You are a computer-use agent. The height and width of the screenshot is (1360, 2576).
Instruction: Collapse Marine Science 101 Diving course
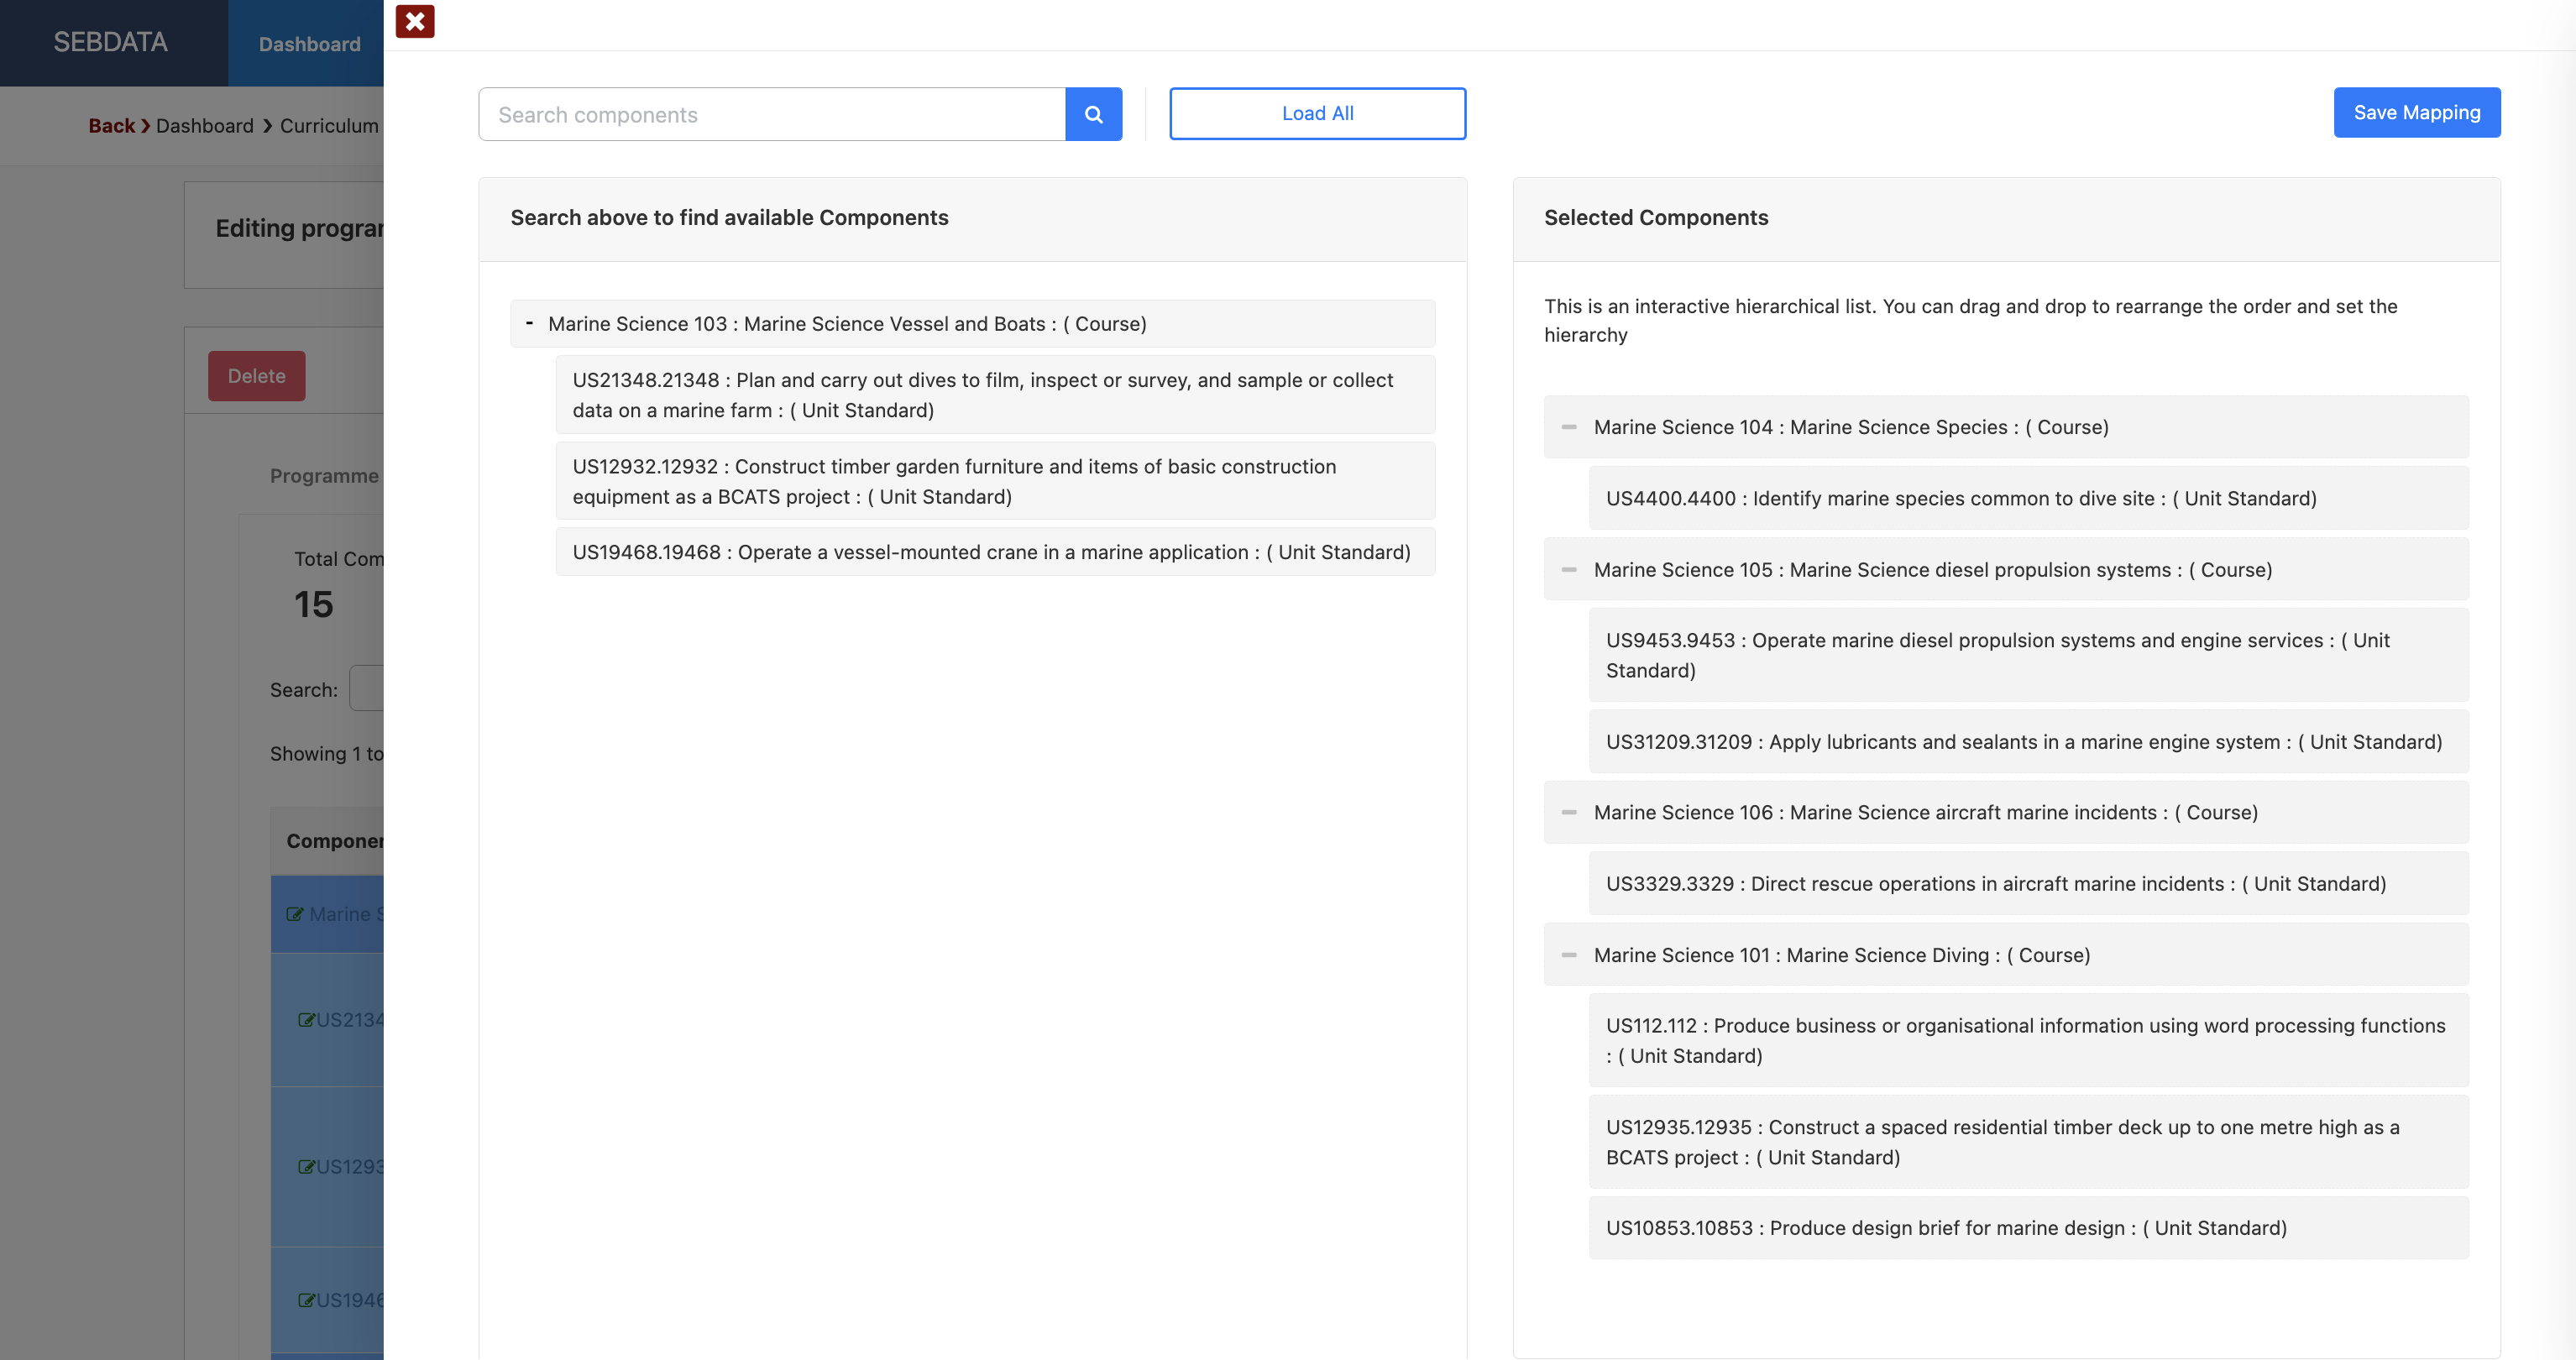[x=1569, y=955]
